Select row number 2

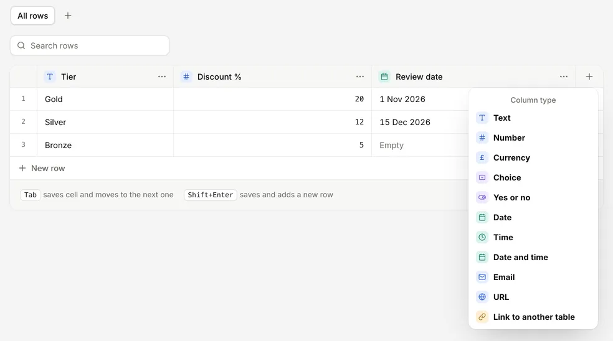pos(24,121)
